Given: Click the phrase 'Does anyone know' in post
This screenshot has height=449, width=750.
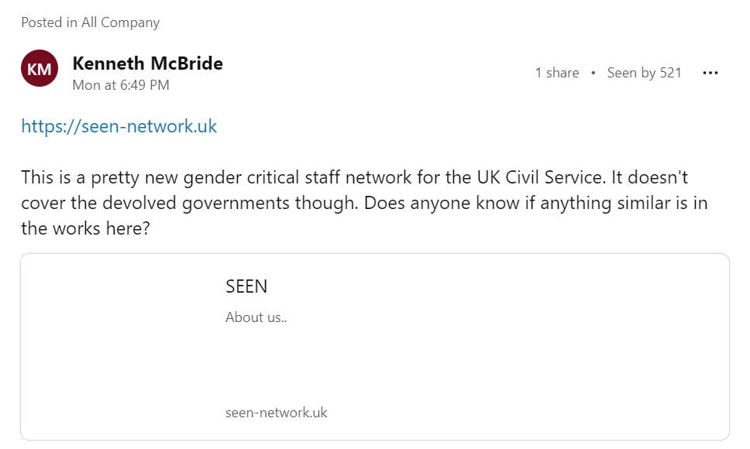Looking at the screenshot, I should point(442,203).
